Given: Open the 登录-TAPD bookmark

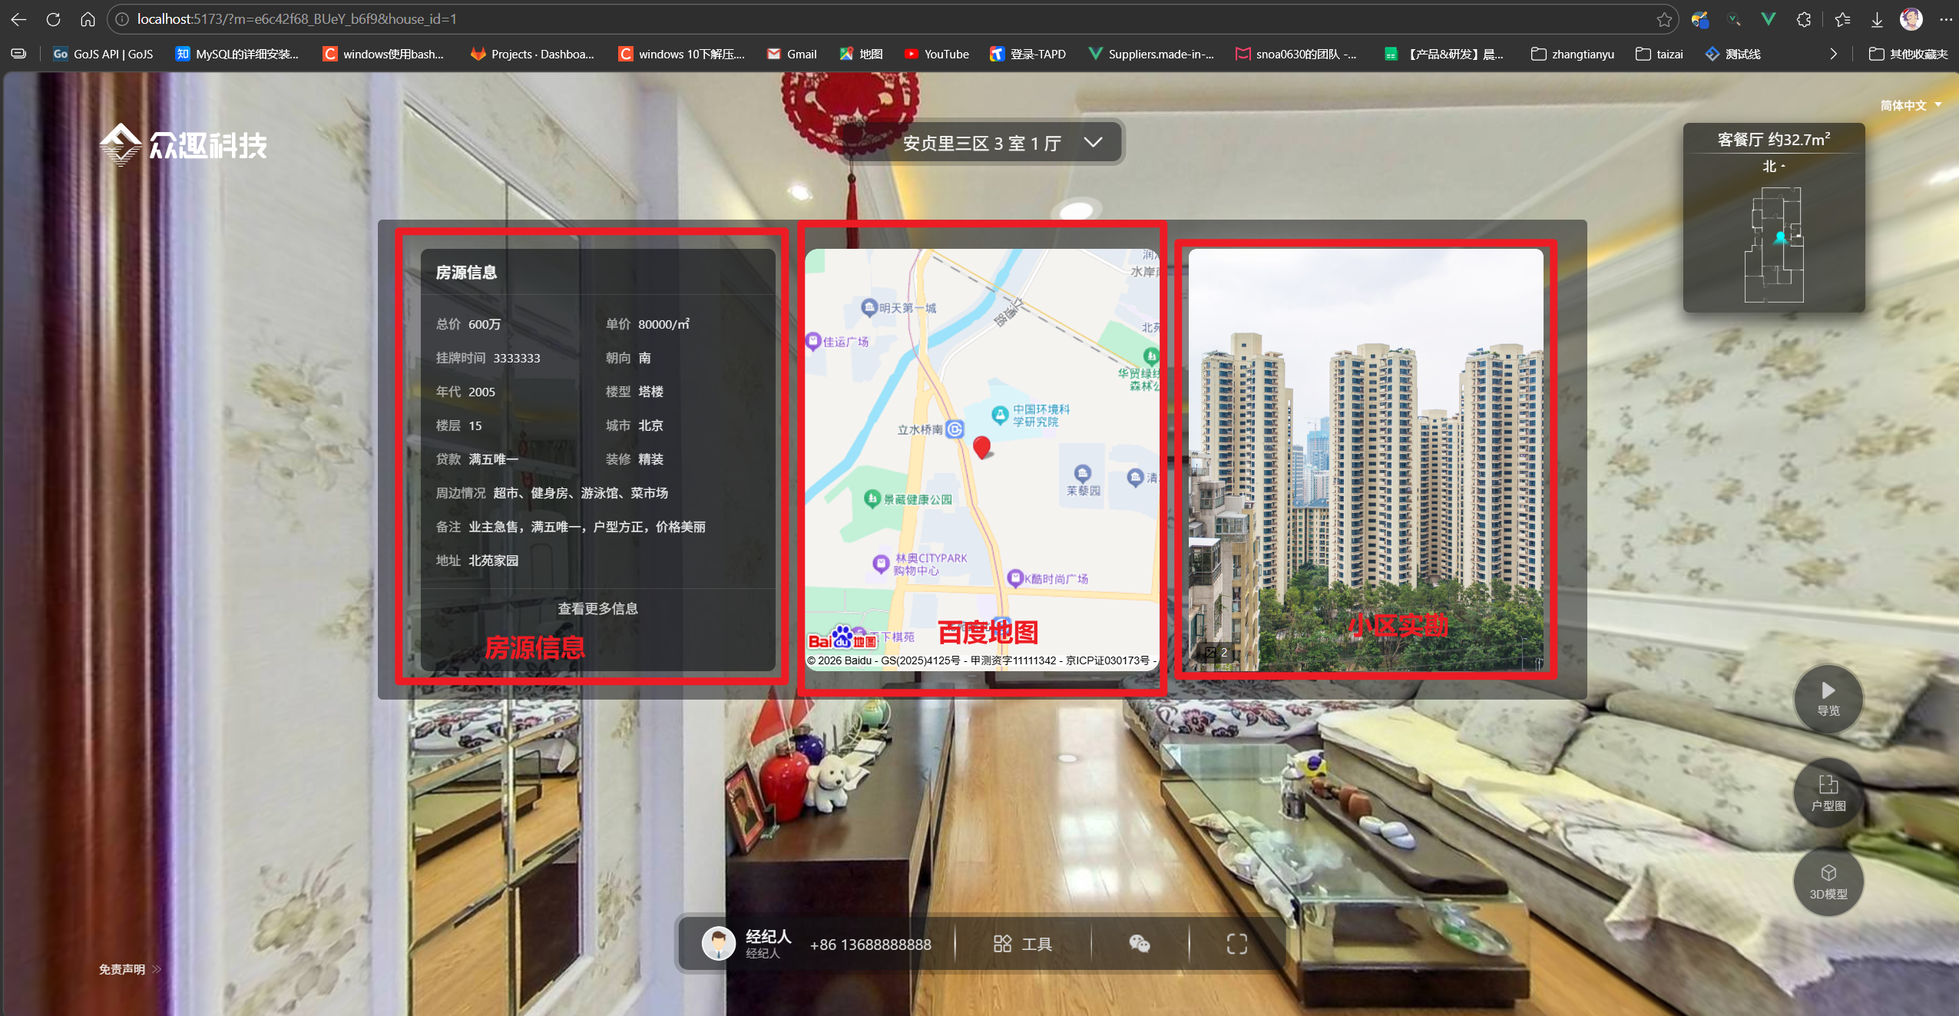Looking at the screenshot, I should click(1027, 54).
